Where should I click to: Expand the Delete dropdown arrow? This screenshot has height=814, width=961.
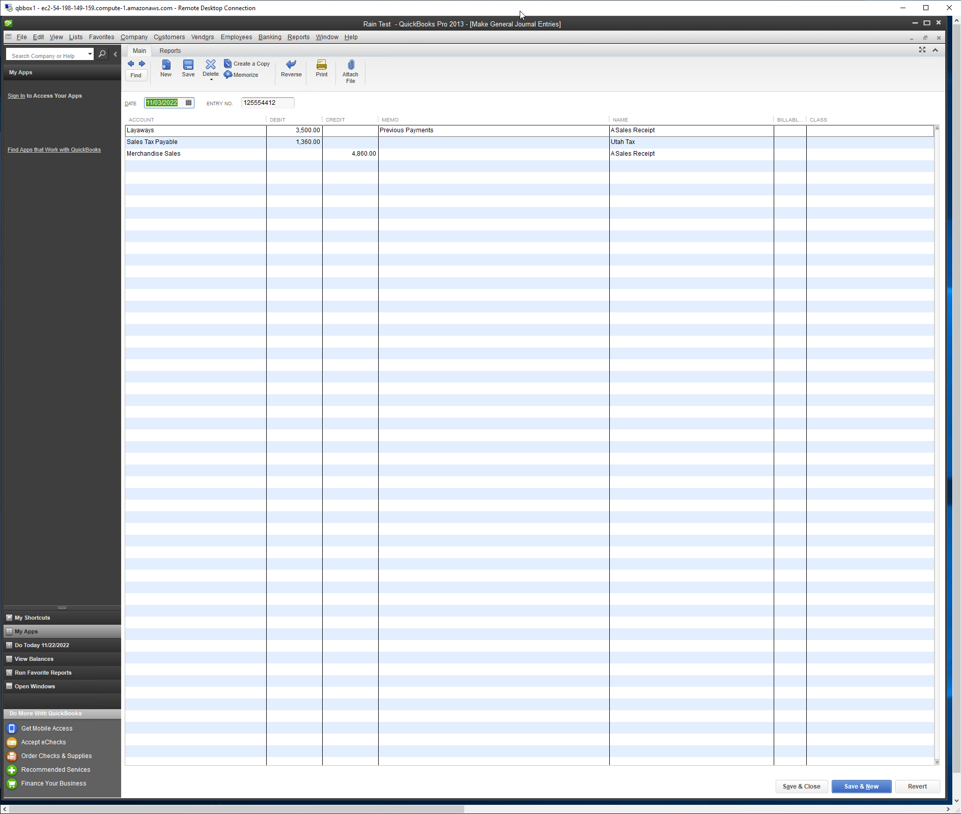click(211, 80)
